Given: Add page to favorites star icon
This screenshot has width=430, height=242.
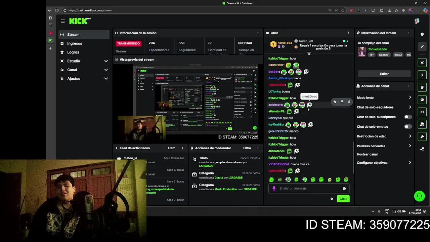Looking at the screenshot, I should click(x=343, y=10).
